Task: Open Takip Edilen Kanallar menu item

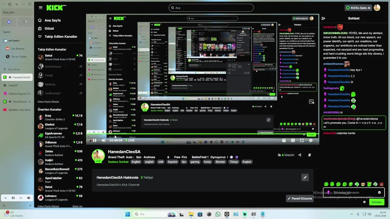Action: tap(58, 36)
